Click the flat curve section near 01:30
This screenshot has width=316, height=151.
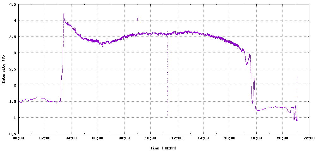(38, 98)
